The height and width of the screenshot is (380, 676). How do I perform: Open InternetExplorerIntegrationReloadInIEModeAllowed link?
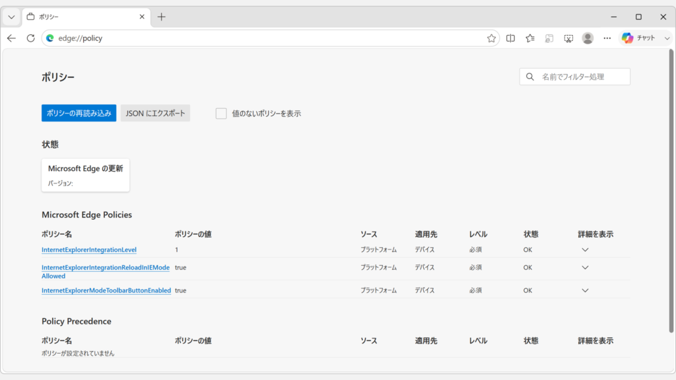coord(106,271)
